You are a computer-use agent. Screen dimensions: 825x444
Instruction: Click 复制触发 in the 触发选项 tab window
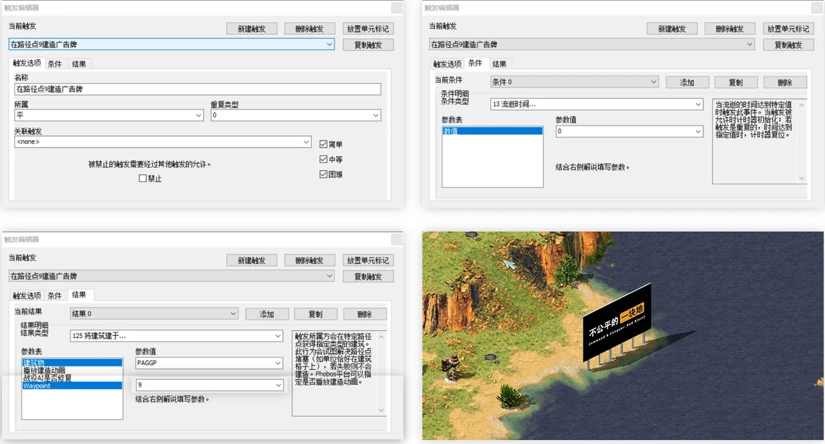[368, 45]
